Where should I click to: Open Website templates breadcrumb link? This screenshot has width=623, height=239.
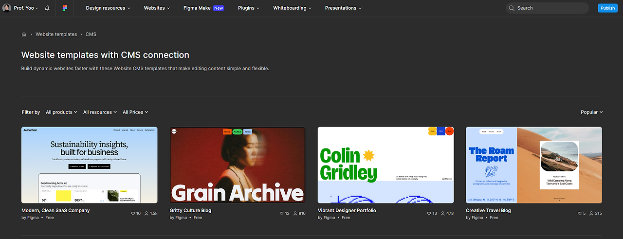tap(56, 35)
